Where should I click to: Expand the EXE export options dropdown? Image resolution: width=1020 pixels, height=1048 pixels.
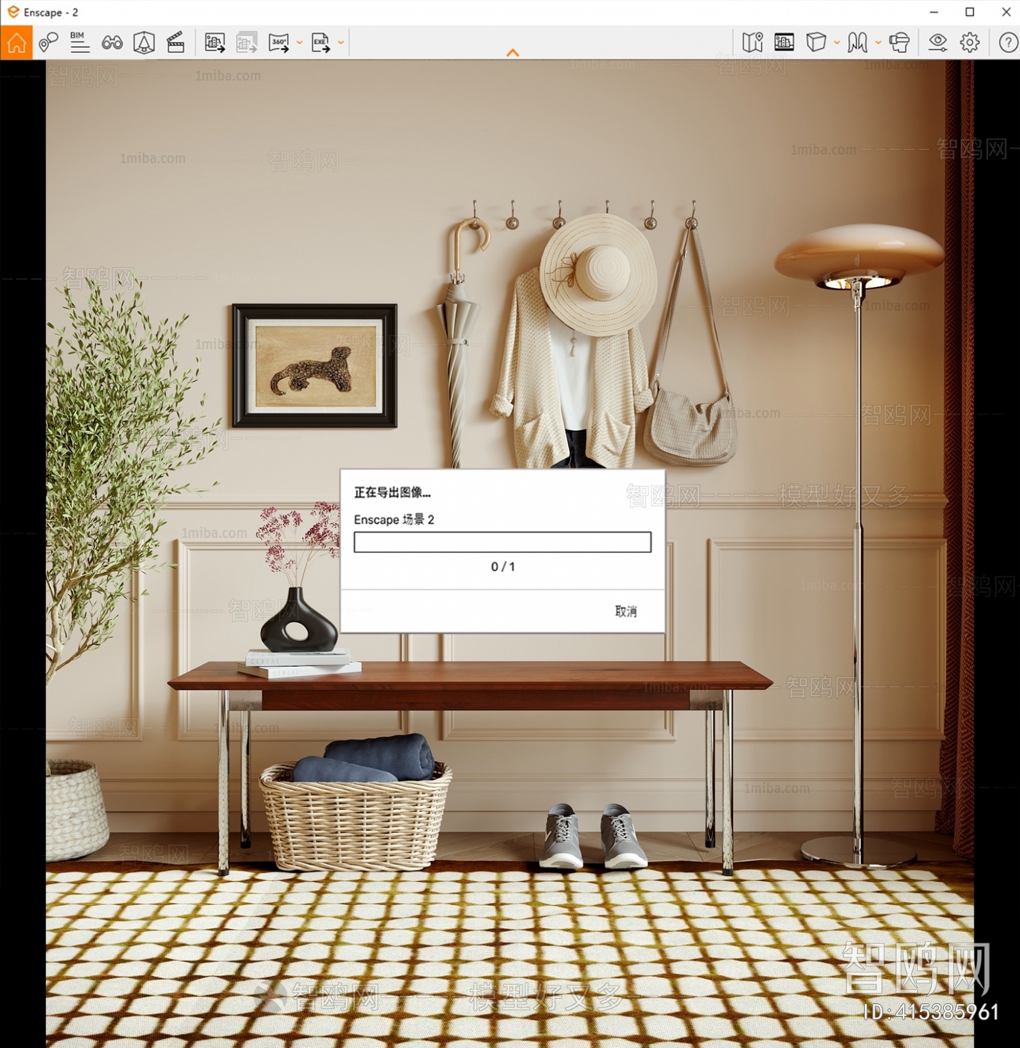[341, 43]
